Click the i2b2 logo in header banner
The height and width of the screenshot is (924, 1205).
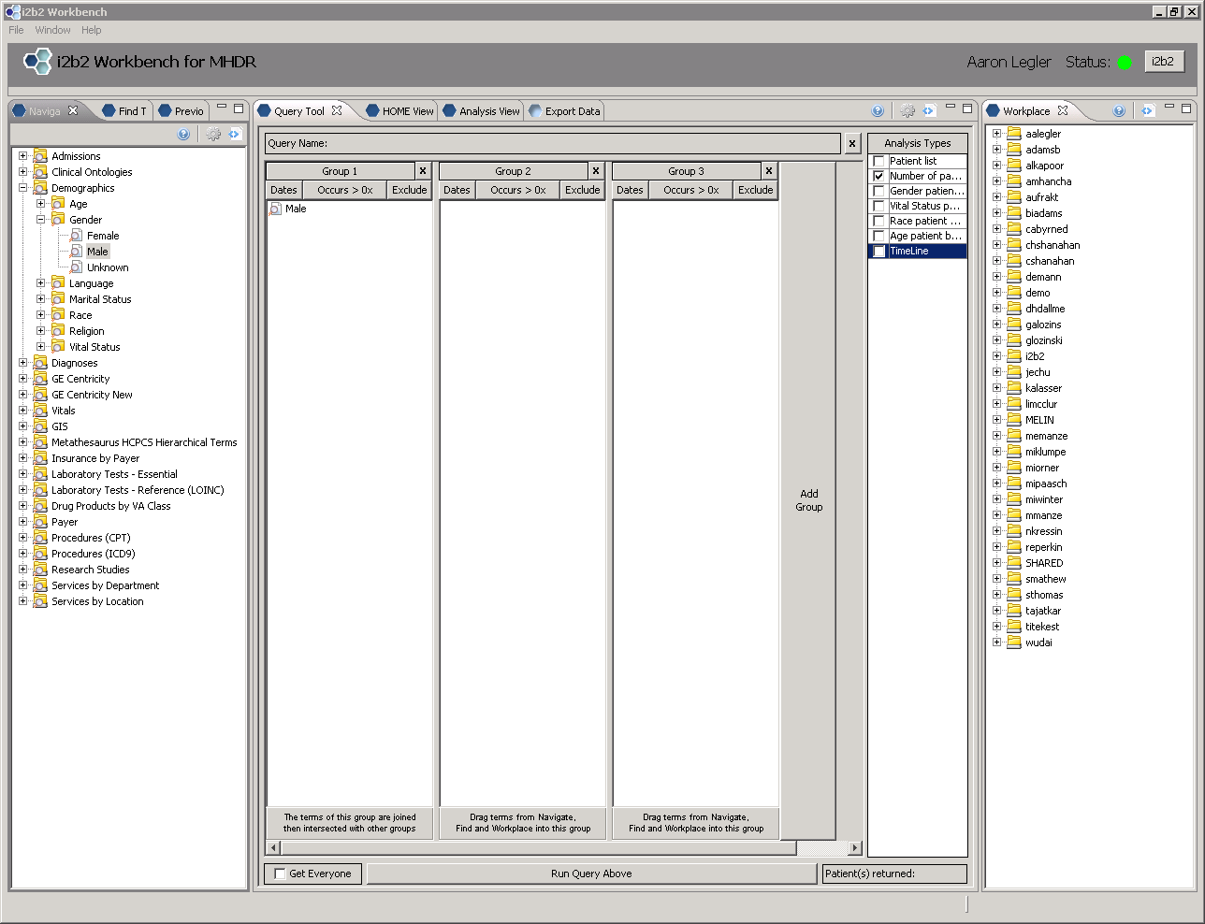click(38, 63)
